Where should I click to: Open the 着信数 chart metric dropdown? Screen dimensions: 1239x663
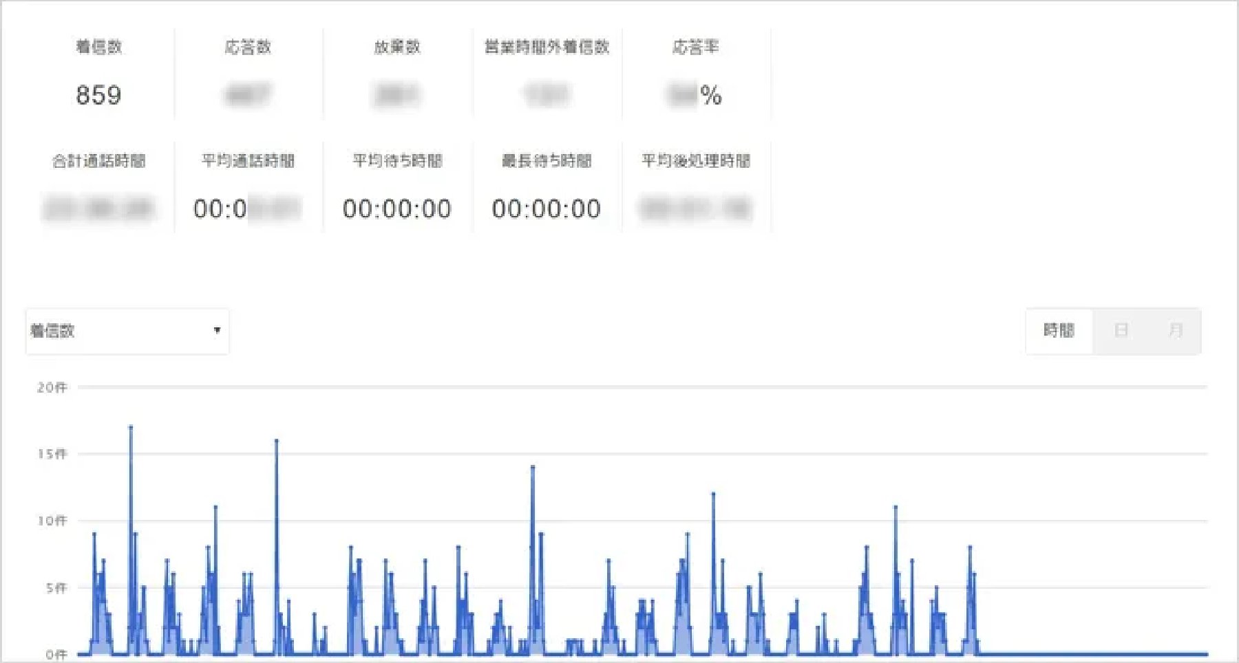127,331
